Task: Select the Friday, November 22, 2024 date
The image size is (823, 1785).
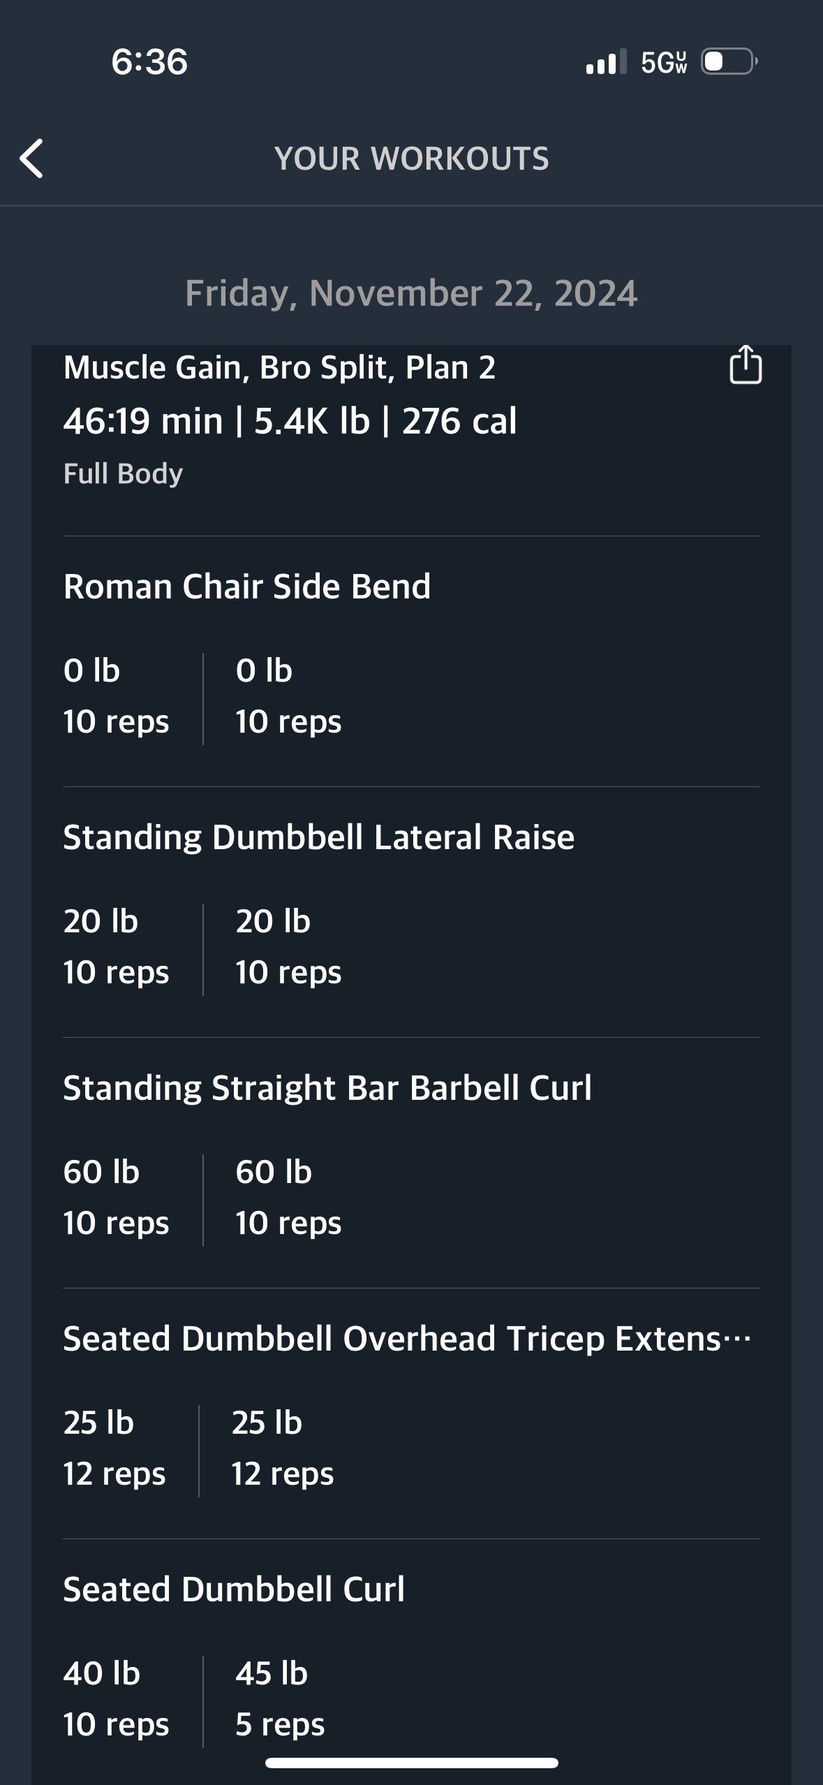Action: tap(411, 293)
